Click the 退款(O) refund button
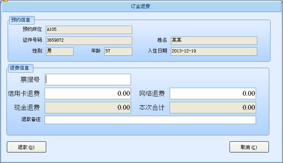This screenshot has width=283, height=163. pyautogui.click(x=27, y=147)
